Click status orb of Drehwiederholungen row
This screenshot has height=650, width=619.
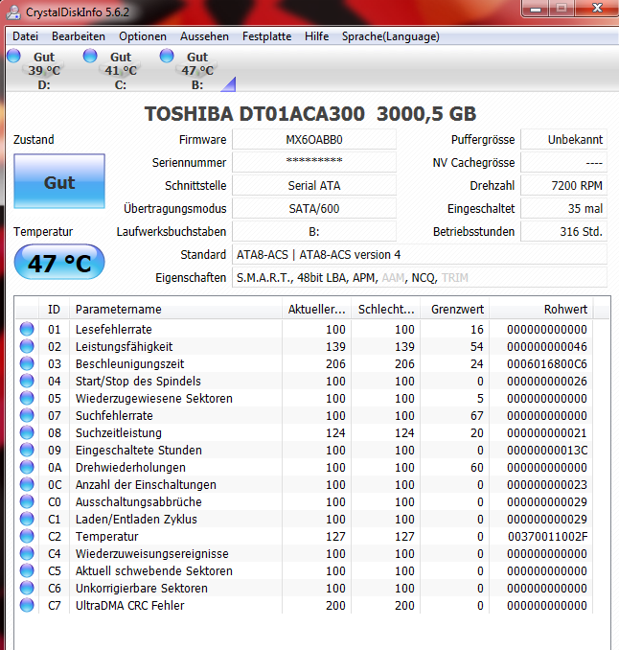tap(27, 467)
